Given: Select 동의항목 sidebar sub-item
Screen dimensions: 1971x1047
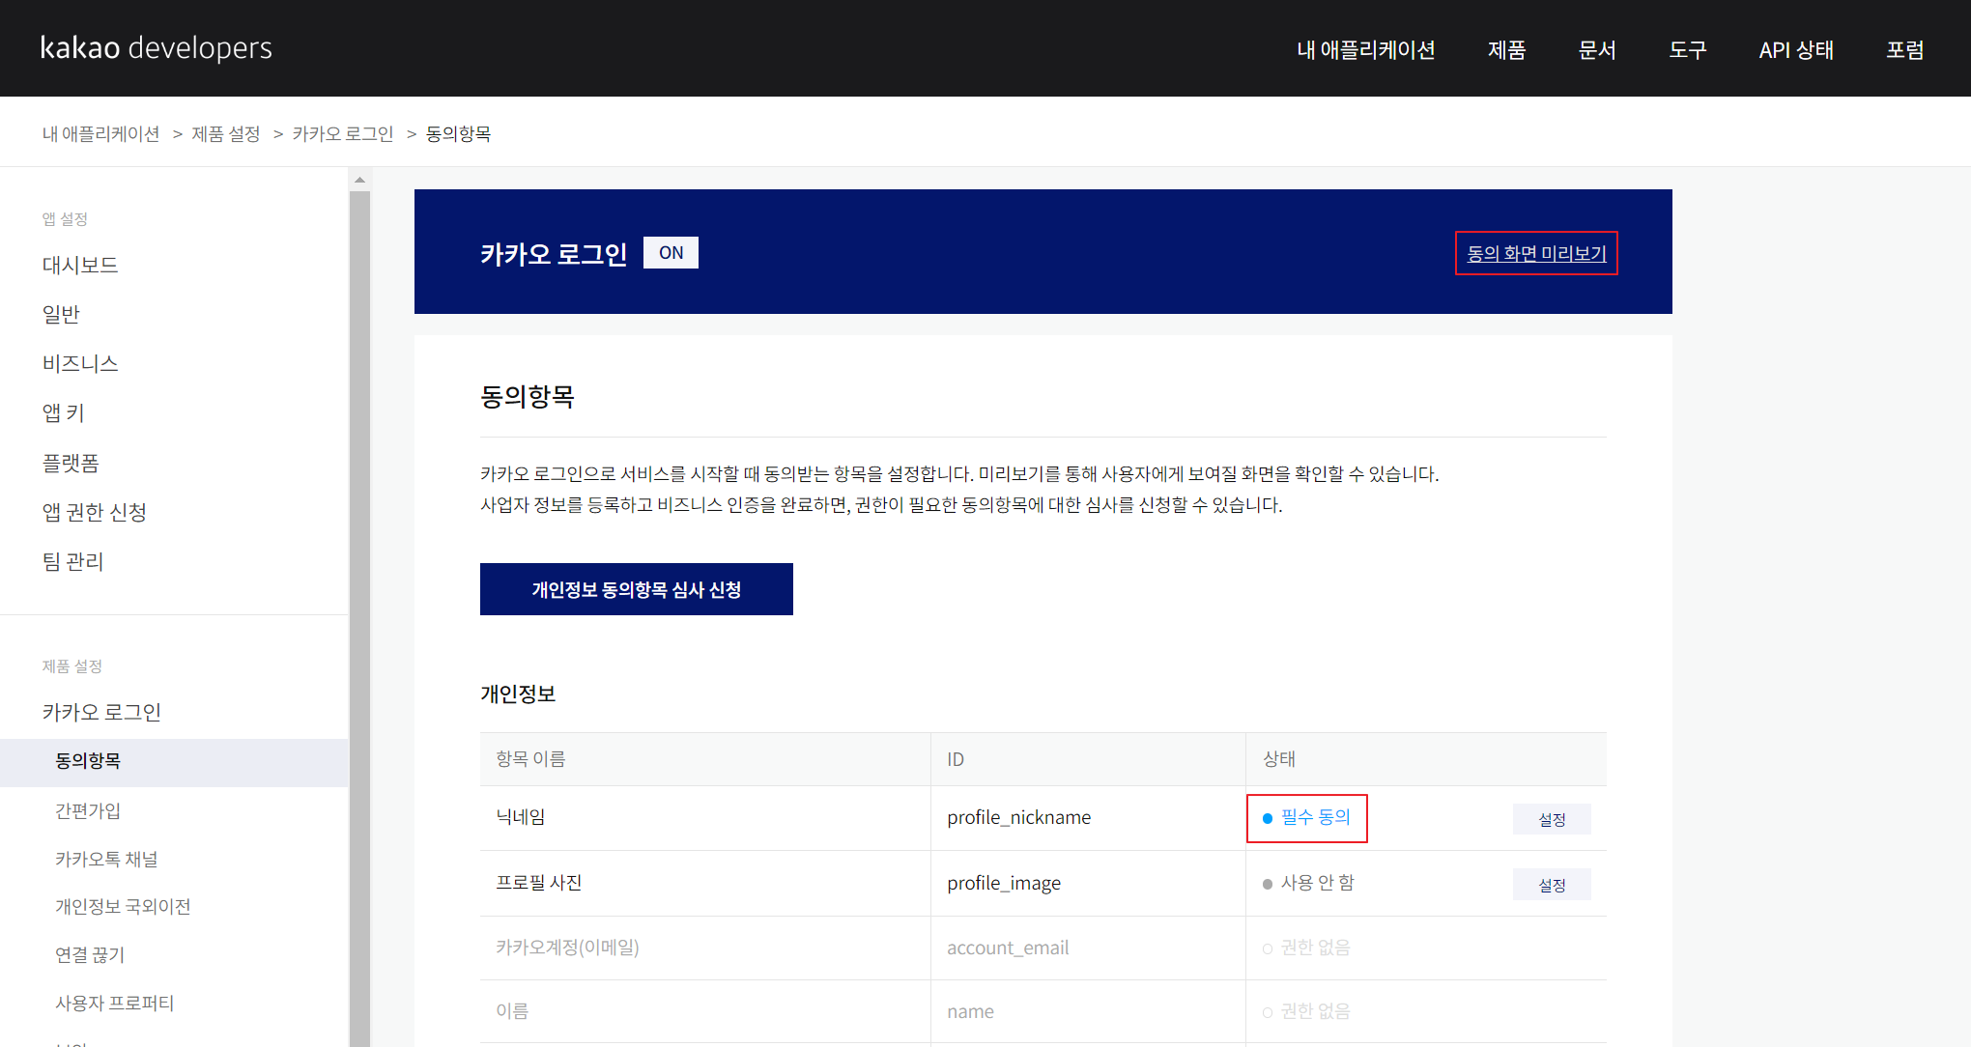Looking at the screenshot, I should 174,761.
